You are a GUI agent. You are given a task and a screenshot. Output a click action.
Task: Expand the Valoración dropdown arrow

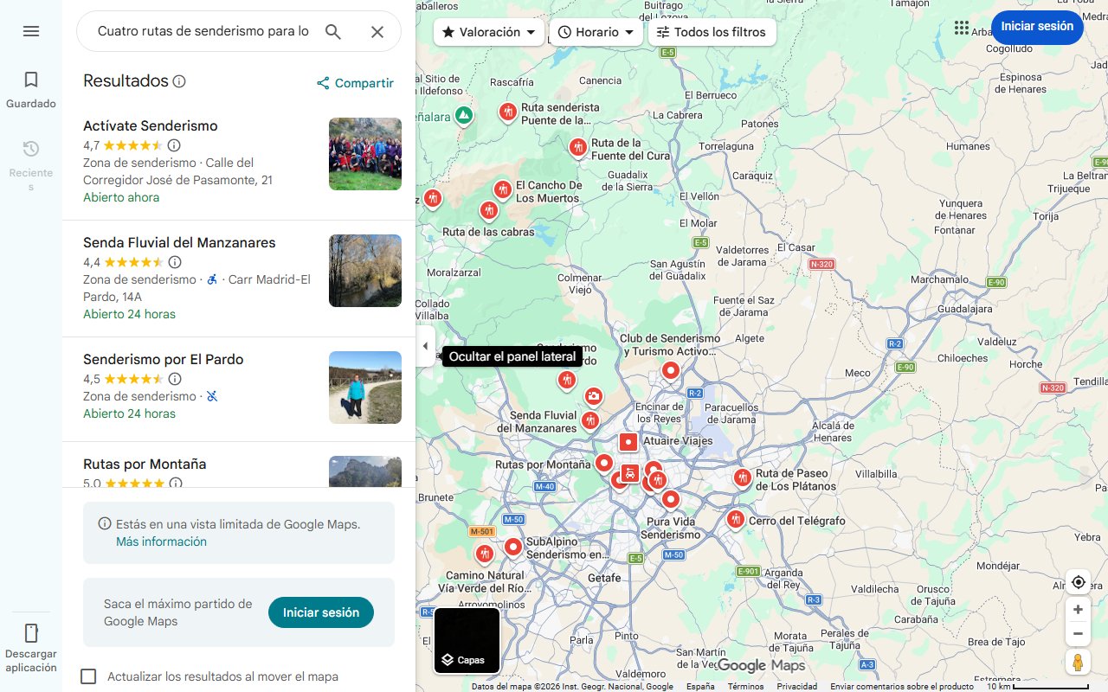[530, 32]
